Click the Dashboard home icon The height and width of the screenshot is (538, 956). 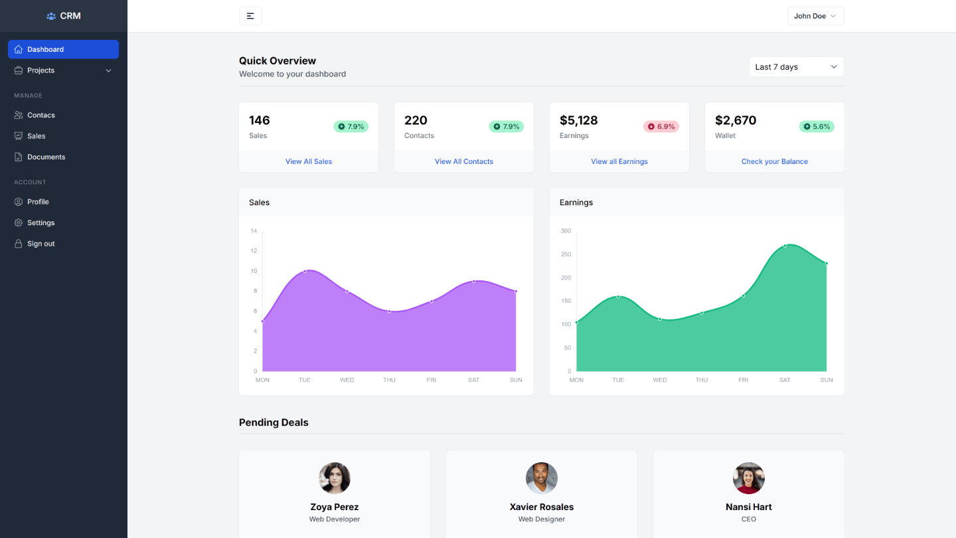pyautogui.click(x=19, y=48)
